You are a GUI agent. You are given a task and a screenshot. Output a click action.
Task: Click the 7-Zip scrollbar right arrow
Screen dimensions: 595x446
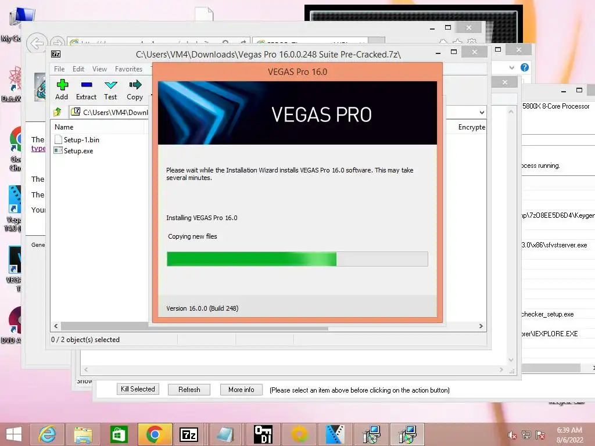point(481,326)
